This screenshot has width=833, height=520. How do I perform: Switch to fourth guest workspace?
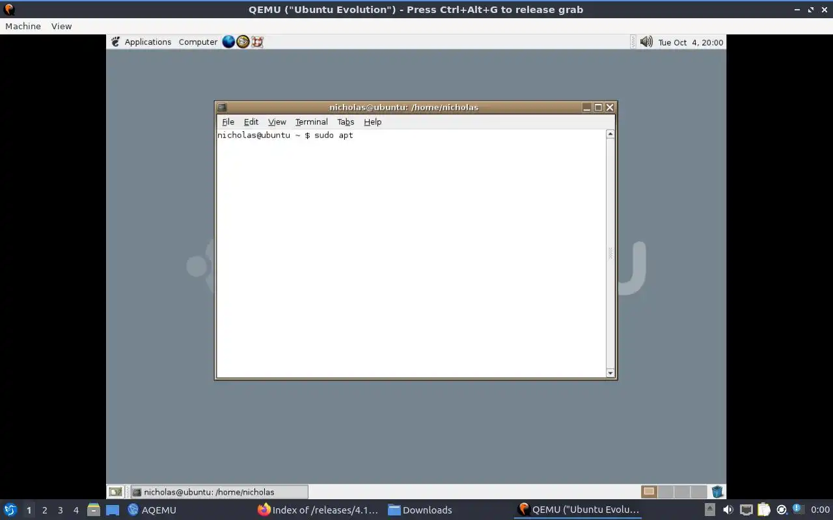pos(698,491)
